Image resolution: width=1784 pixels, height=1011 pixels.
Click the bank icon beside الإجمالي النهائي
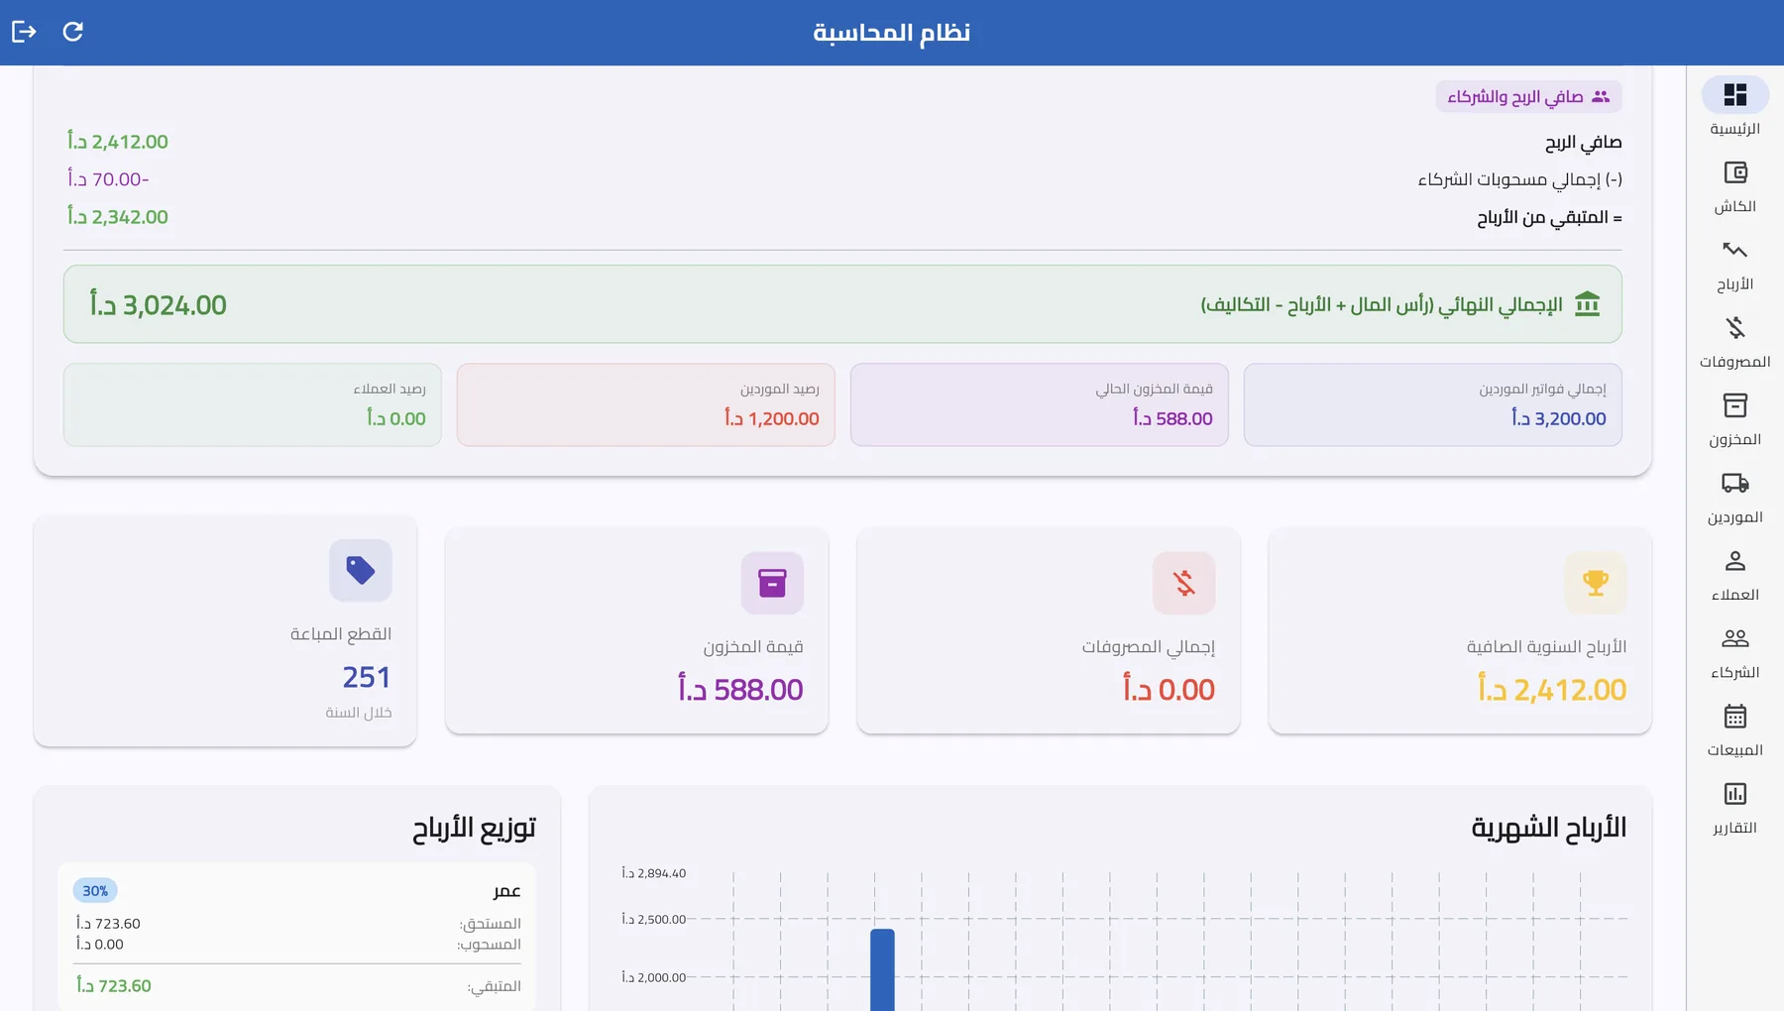1588,303
